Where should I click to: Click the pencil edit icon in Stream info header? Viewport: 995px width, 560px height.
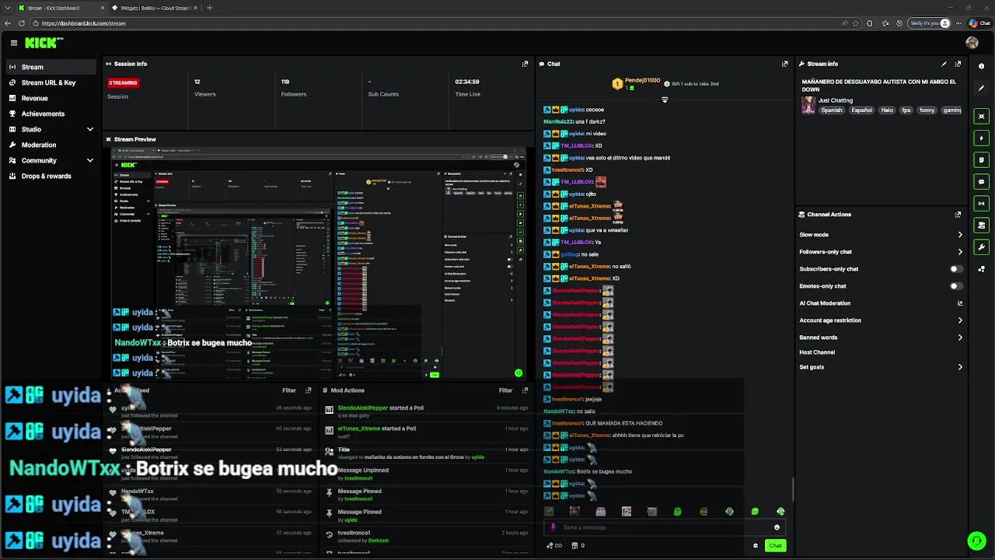944,64
